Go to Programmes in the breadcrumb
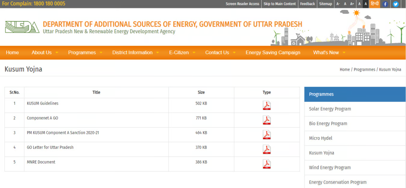 tap(364, 70)
